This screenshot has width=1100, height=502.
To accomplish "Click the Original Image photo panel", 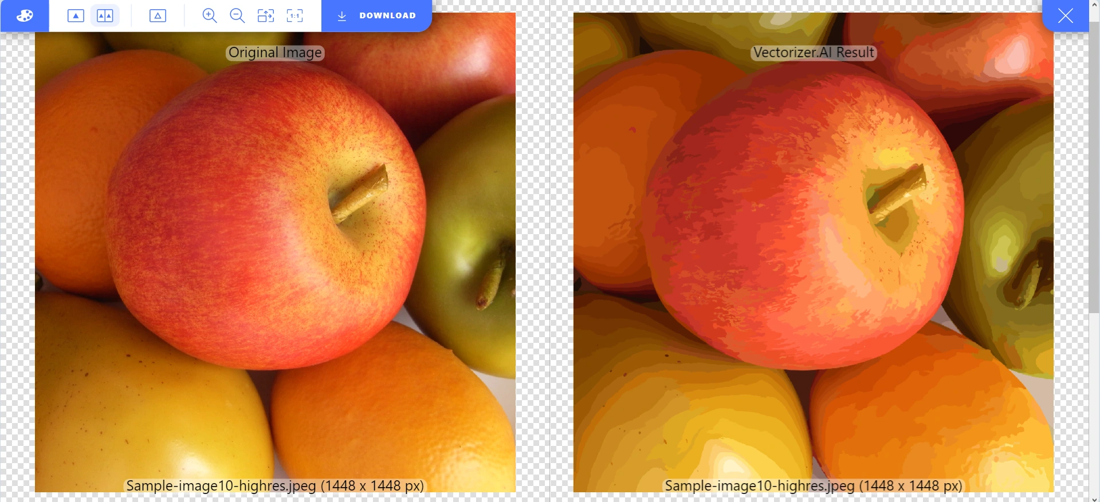I will [x=275, y=252].
